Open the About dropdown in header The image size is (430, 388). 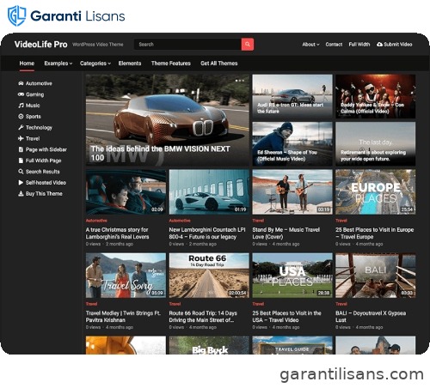click(310, 45)
